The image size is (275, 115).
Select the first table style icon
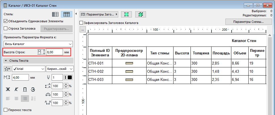(55, 14)
